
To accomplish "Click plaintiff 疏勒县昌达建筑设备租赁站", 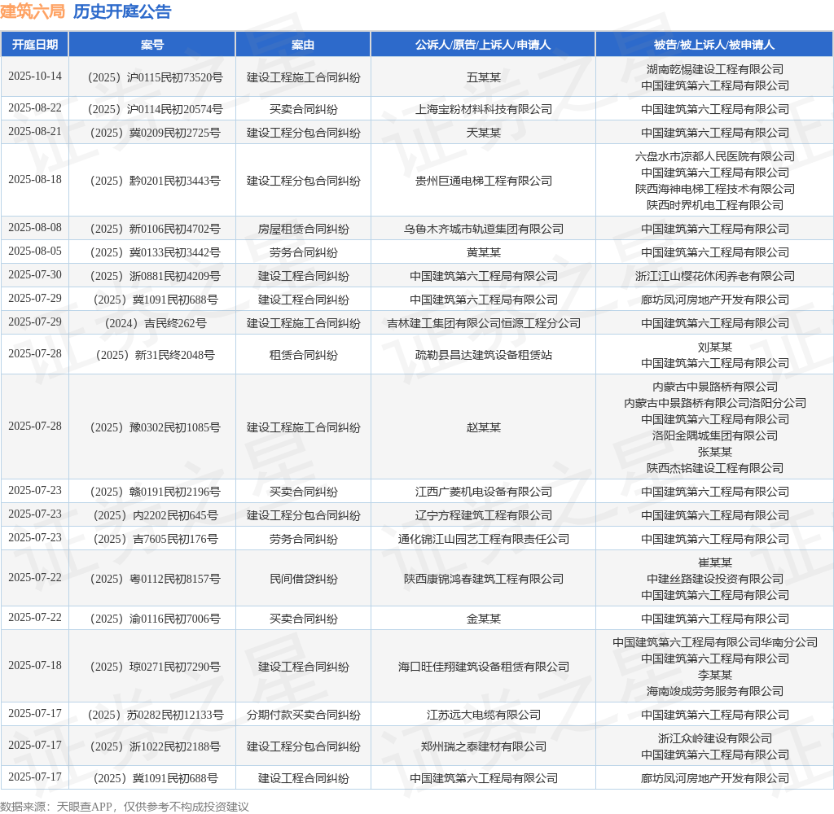I will pos(484,355).
